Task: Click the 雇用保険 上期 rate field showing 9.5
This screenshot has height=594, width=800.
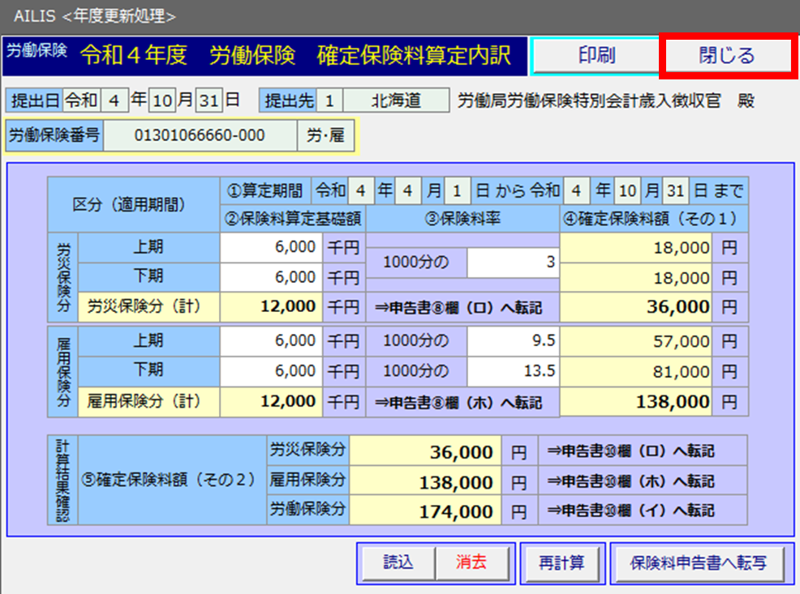Action: point(512,340)
